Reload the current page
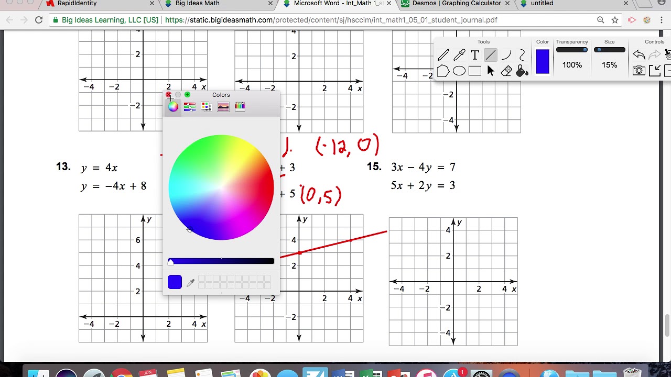The height and width of the screenshot is (377, 671). click(39, 20)
